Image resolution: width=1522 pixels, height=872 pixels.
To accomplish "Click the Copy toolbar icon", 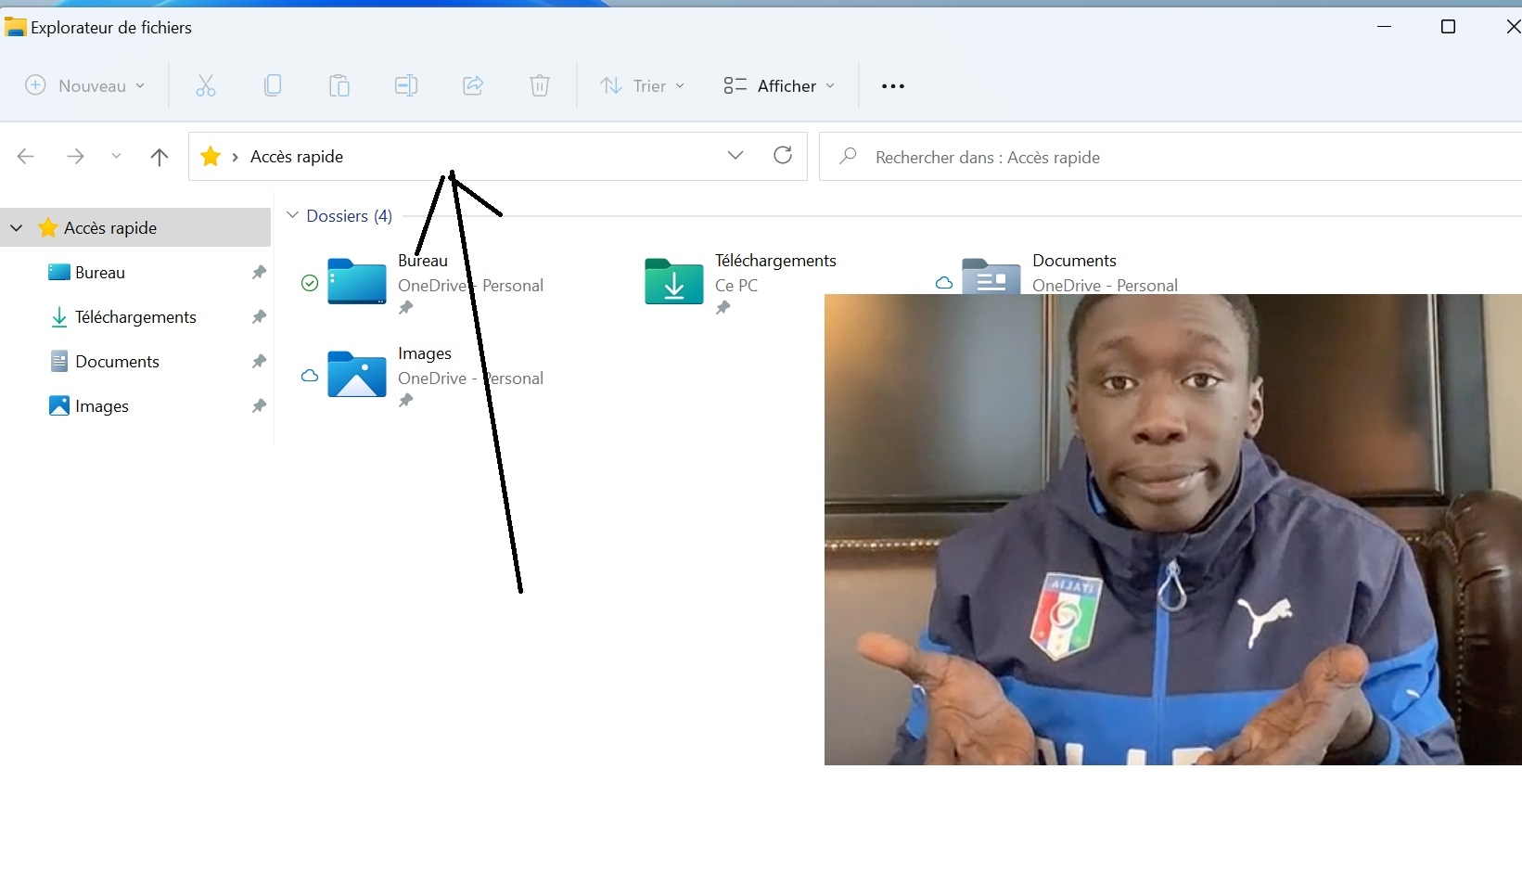I will [273, 85].
